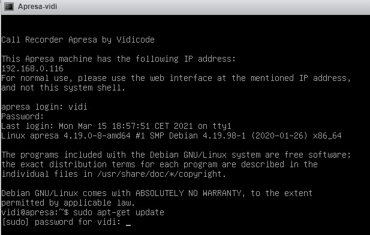
Task: Click the /usr/share/doc/*/copyright path
Action: 162,174
